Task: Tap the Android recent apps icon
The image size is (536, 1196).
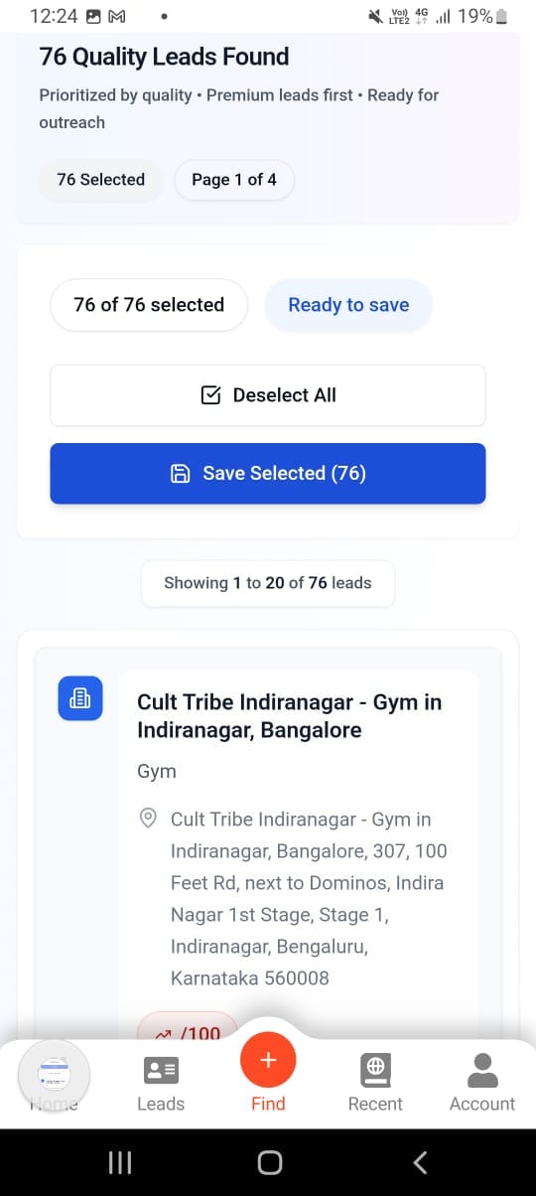Action: click(x=120, y=1162)
